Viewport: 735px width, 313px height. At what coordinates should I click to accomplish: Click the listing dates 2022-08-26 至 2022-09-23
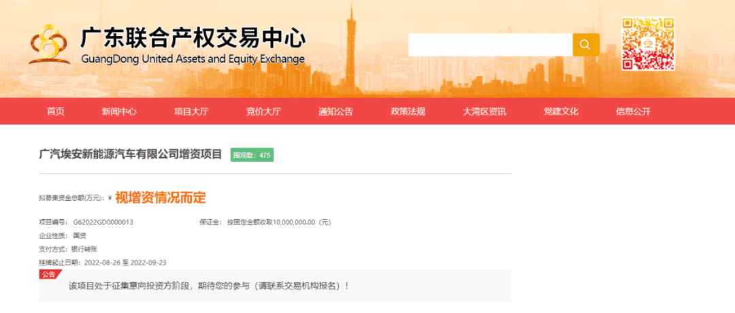[125, 263]
